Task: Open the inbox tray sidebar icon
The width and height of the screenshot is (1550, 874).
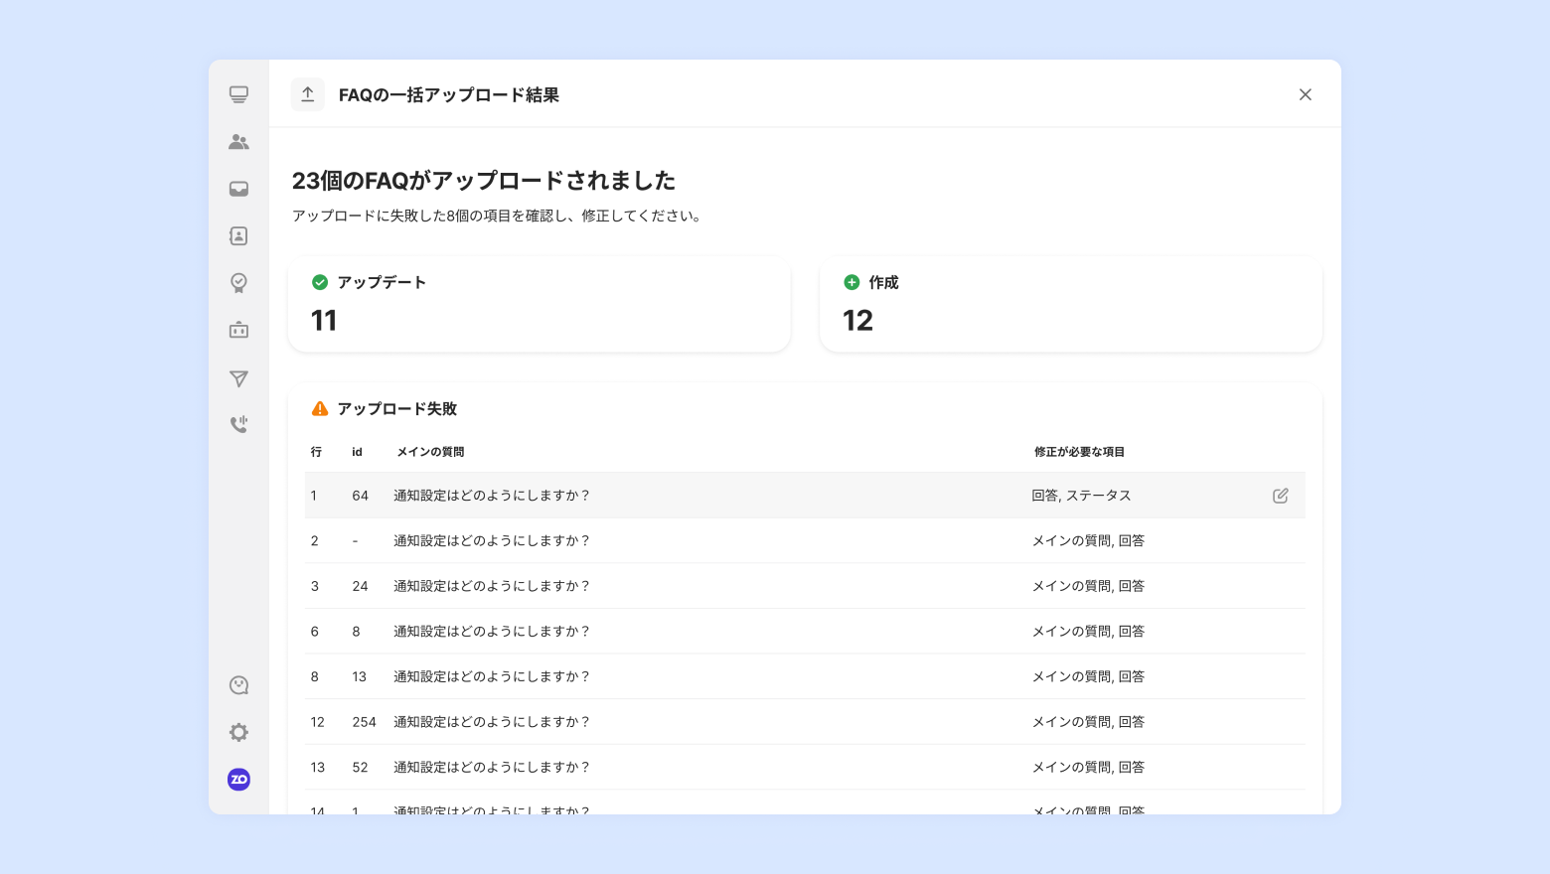Action: tap(238, 189)
